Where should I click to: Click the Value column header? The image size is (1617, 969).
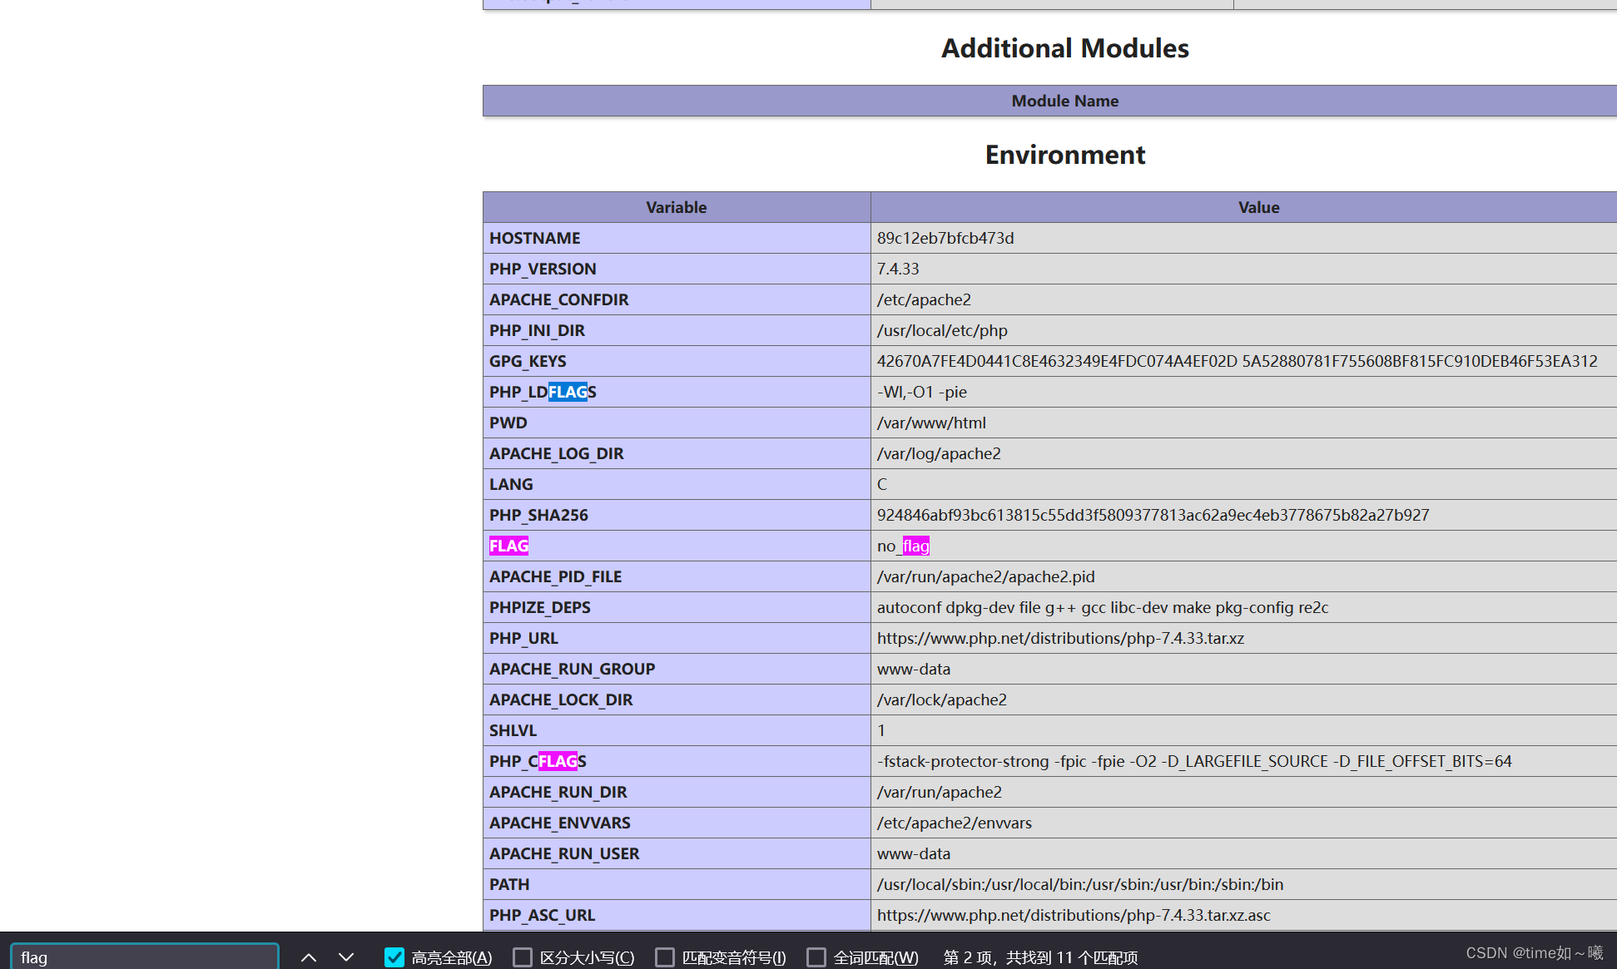[x=1243, y=207]
